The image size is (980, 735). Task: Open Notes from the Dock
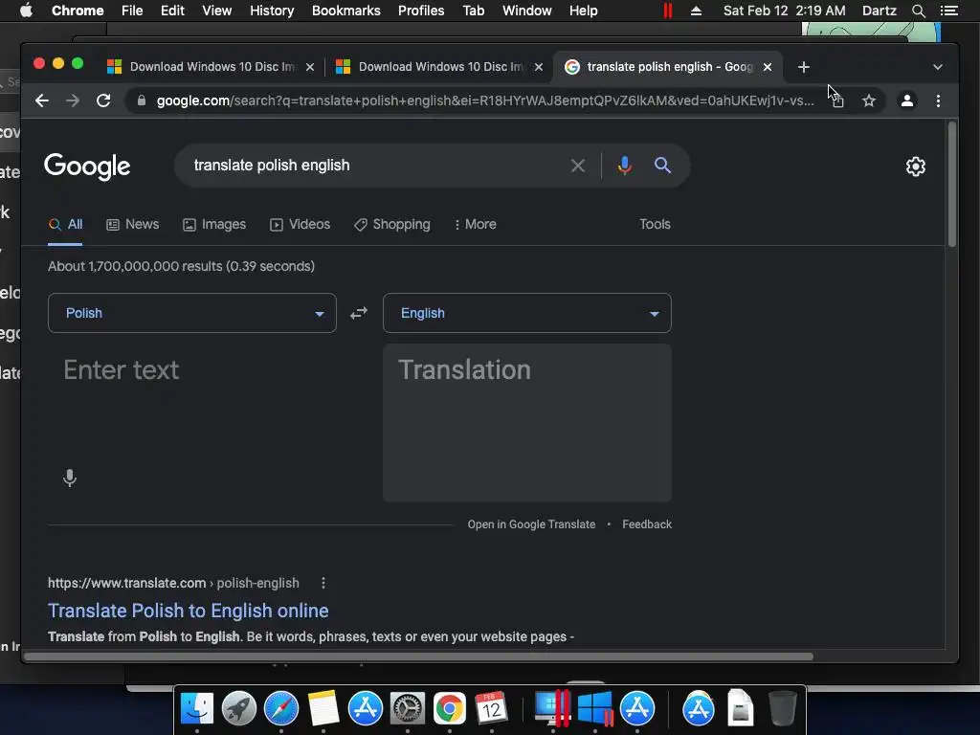[x=323, y=709]
